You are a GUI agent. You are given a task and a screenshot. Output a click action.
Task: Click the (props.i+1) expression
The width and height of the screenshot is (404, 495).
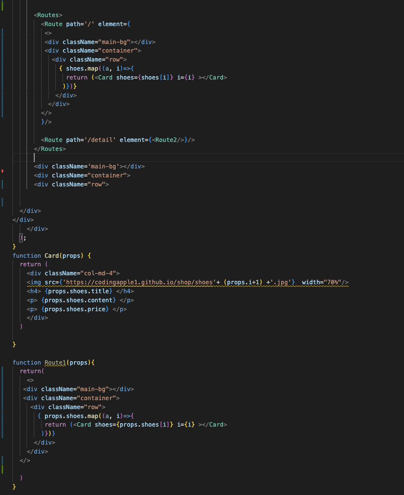(x=243, y=282)
